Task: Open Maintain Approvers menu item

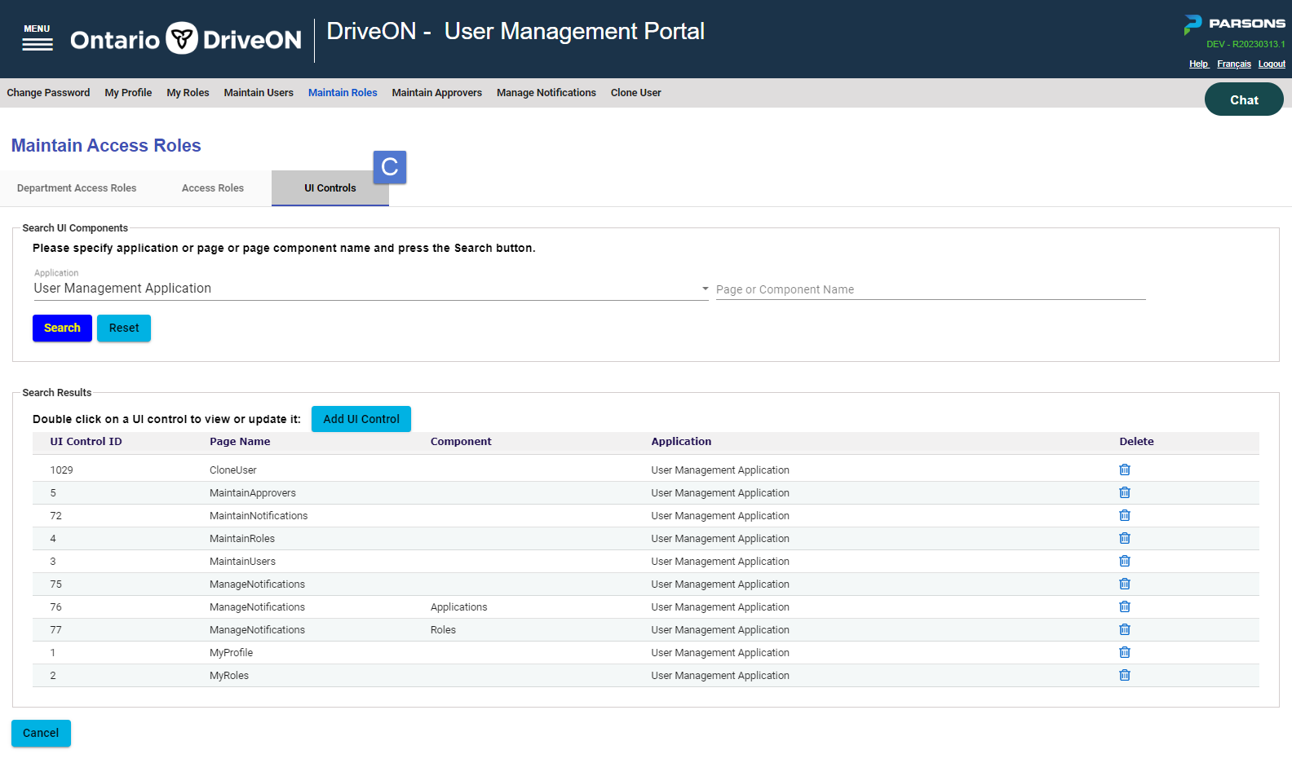Action: pos(436,93)
